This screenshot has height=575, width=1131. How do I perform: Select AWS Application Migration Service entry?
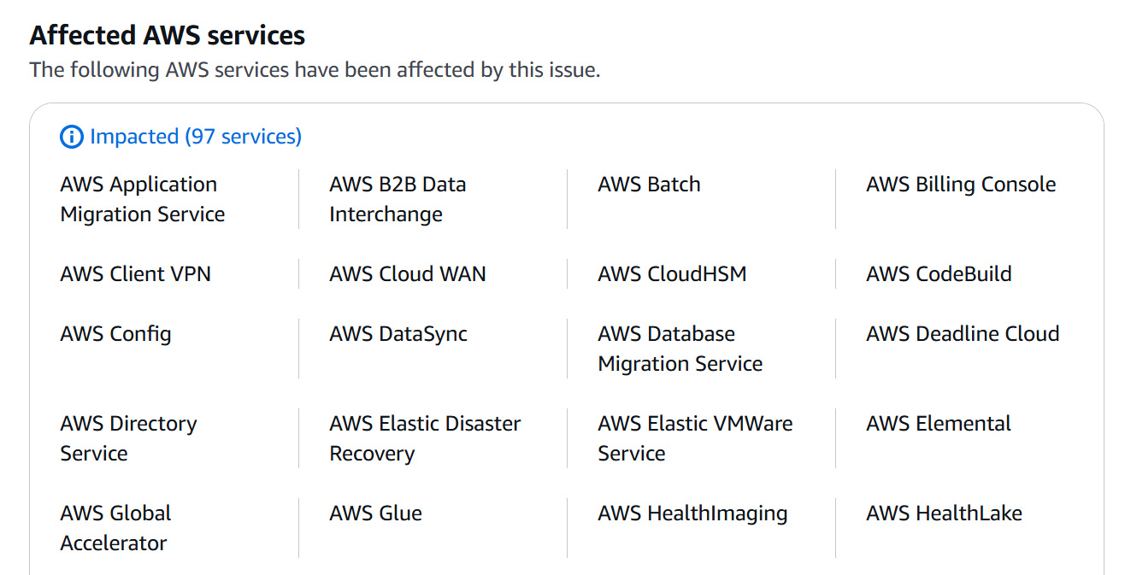(x=143, y=199)
